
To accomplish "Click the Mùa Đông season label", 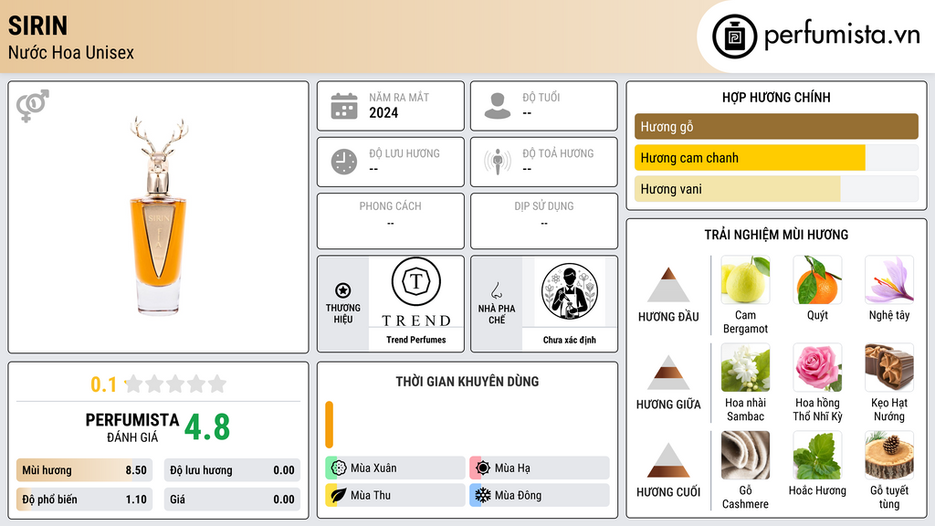I will pyautogui.click(x=518, y=495).
